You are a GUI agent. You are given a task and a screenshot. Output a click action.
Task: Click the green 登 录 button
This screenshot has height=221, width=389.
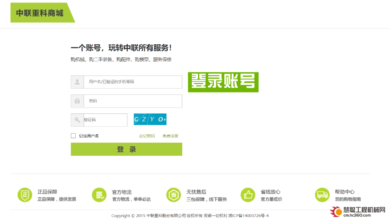click(127, 149)
